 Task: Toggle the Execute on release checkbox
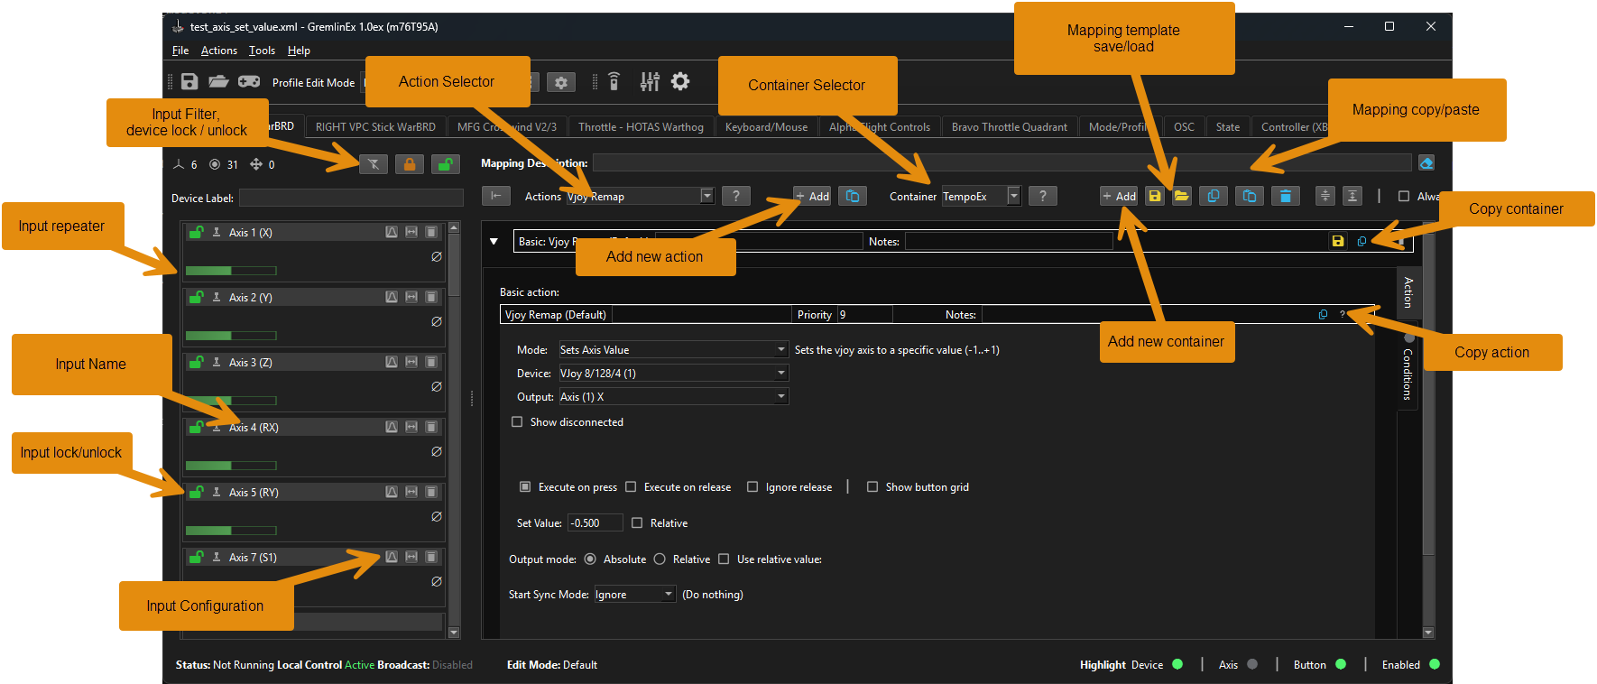632,487
